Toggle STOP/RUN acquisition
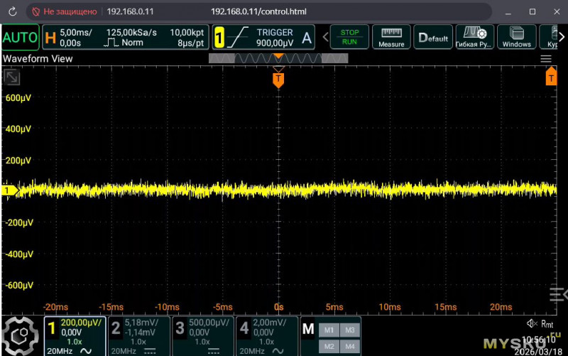 pyautogui.click(x=349, y=38)
